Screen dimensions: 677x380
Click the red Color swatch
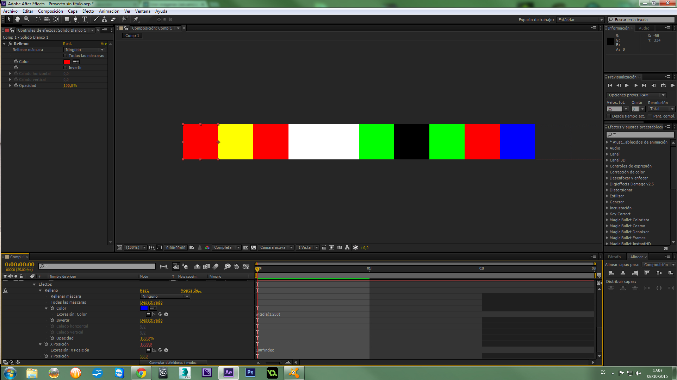(x=67, y=62)
